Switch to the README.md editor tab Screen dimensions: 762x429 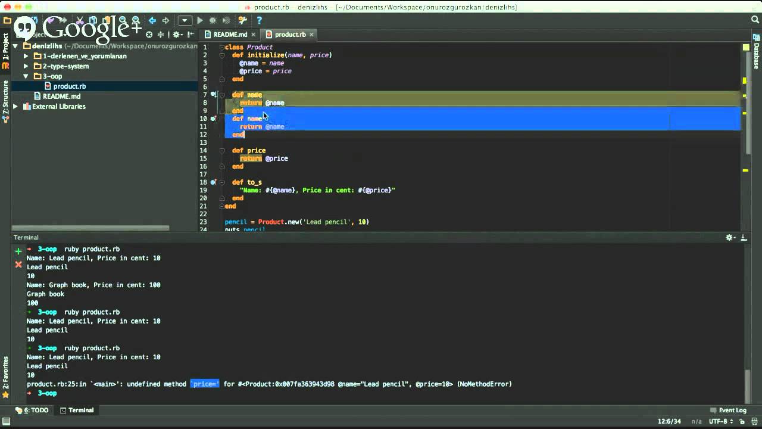(230, 35)
